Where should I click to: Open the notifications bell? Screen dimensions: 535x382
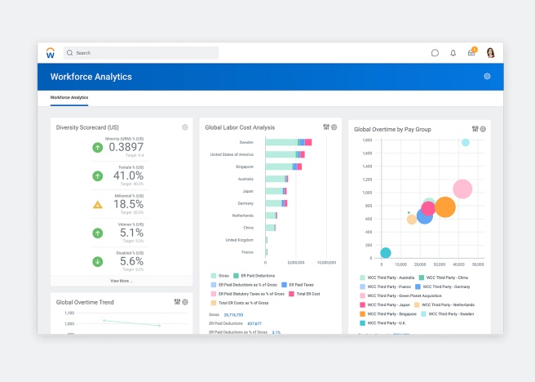(x=453, y=53)
